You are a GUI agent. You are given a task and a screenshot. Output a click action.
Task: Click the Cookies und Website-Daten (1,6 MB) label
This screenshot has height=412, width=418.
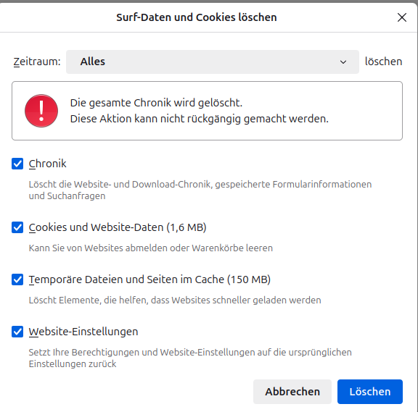coord(118,227)
